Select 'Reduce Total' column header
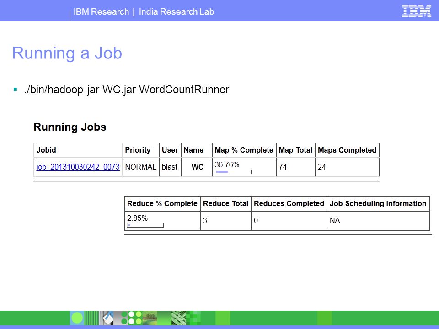 coord(225,204)
